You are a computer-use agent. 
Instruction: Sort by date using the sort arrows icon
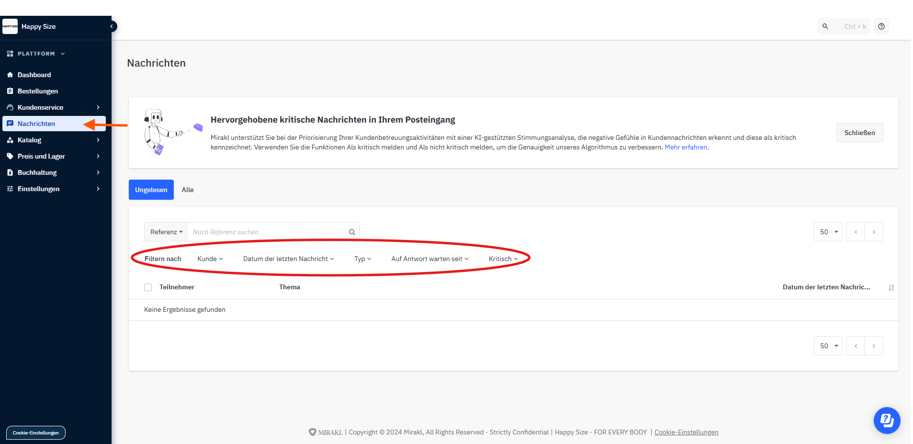(x=891, y=287)
